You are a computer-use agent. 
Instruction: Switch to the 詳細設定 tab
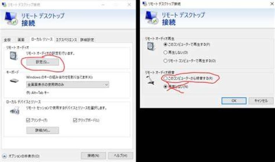(x=87, y=40)
